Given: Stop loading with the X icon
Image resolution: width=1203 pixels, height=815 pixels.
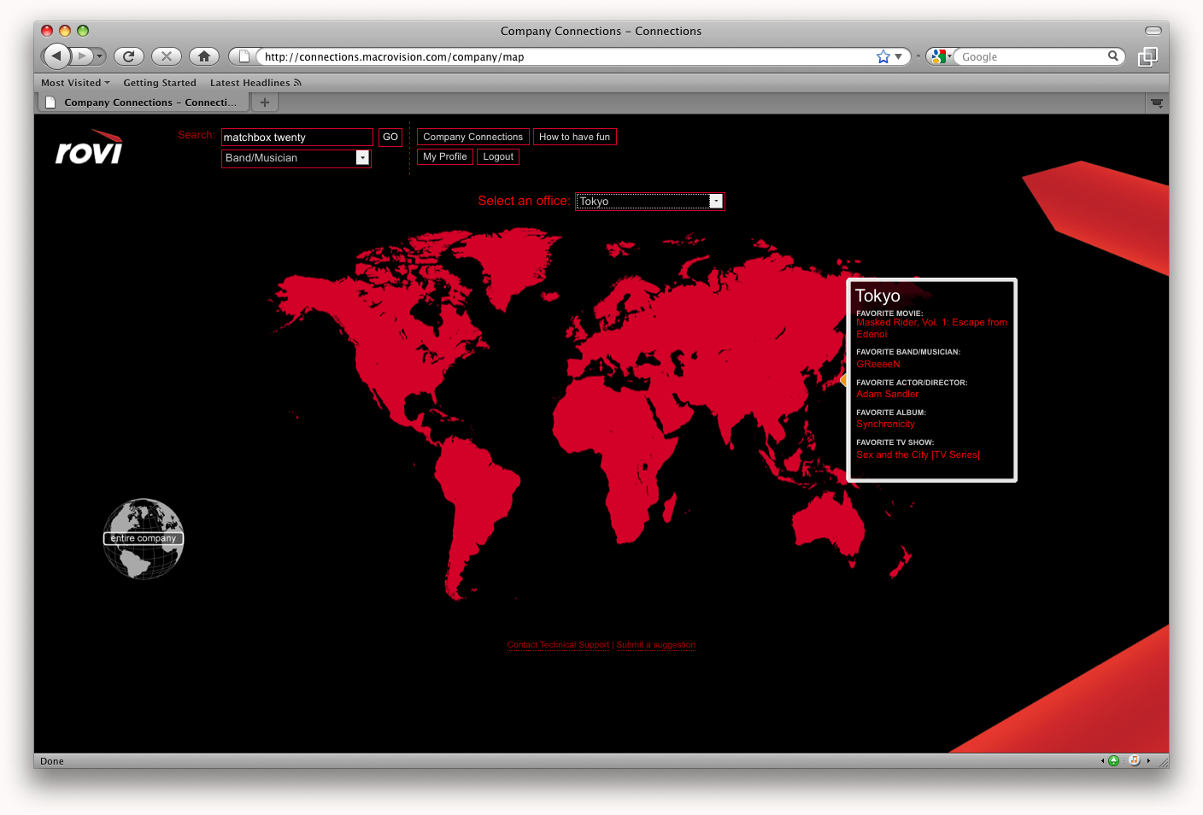Looking at the screenshot, I should pyautogui.click(x=167, y=56).
